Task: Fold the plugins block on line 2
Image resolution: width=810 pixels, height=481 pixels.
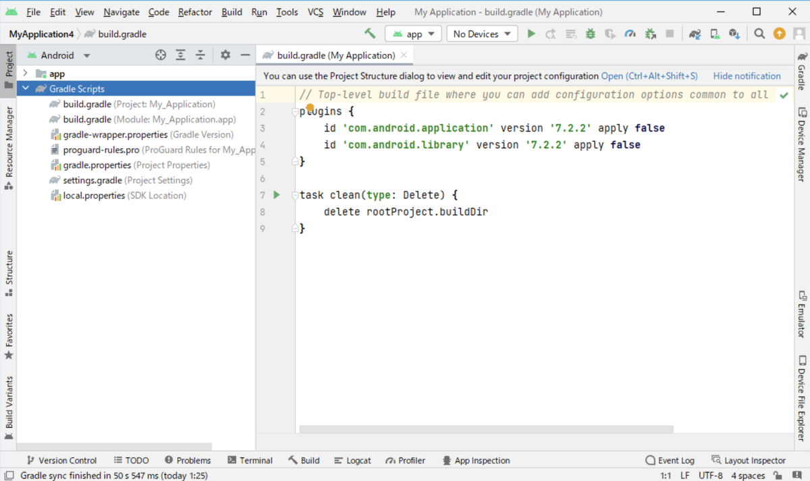Action: [x=295, y=111]
